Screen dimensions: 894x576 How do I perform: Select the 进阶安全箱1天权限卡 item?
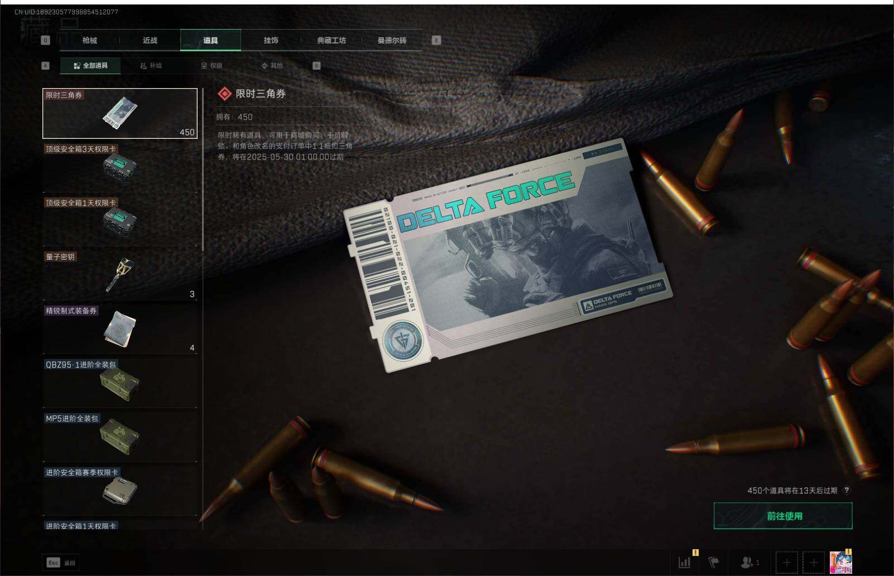click(120, 525)
